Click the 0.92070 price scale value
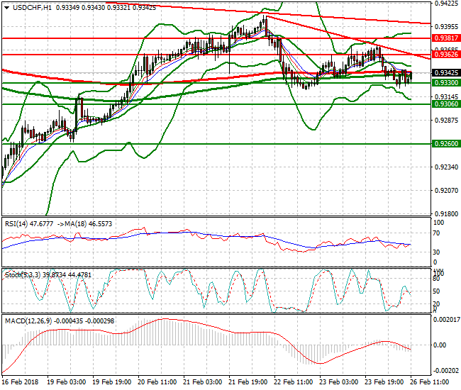This screenshot has height=390, width=461. coord(446,191)
